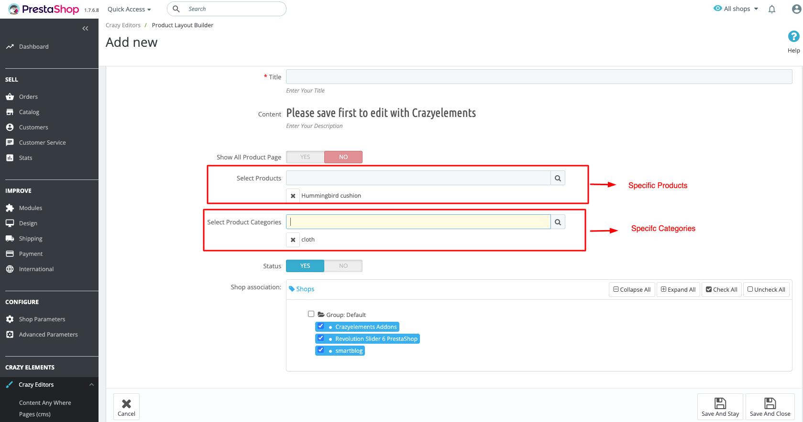Open the user profile avatar menu
Image resolution: width=803 pixels, height=422 pixels.
coord(796,9)
